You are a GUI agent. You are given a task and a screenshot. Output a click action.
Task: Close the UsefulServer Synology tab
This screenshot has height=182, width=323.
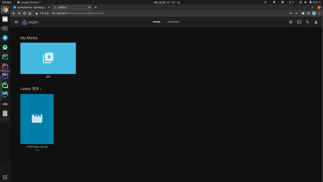click(x=49, y=8)
